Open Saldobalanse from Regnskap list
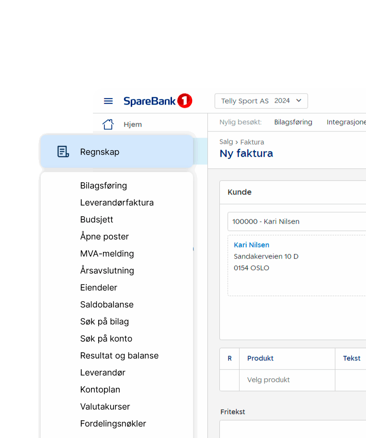The height and width of the screenshot is (438, 366). click(107, 305)
